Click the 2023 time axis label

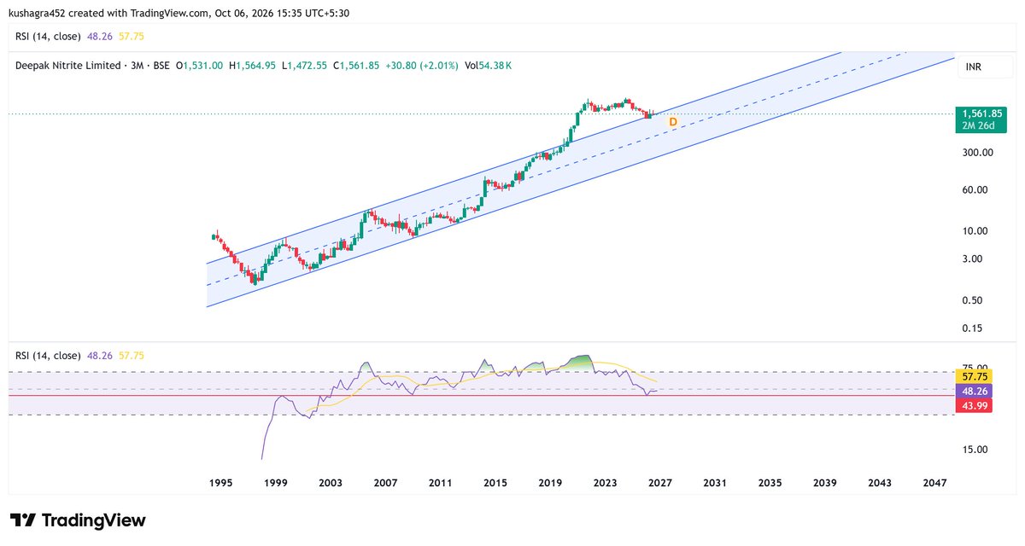point(605,483)
